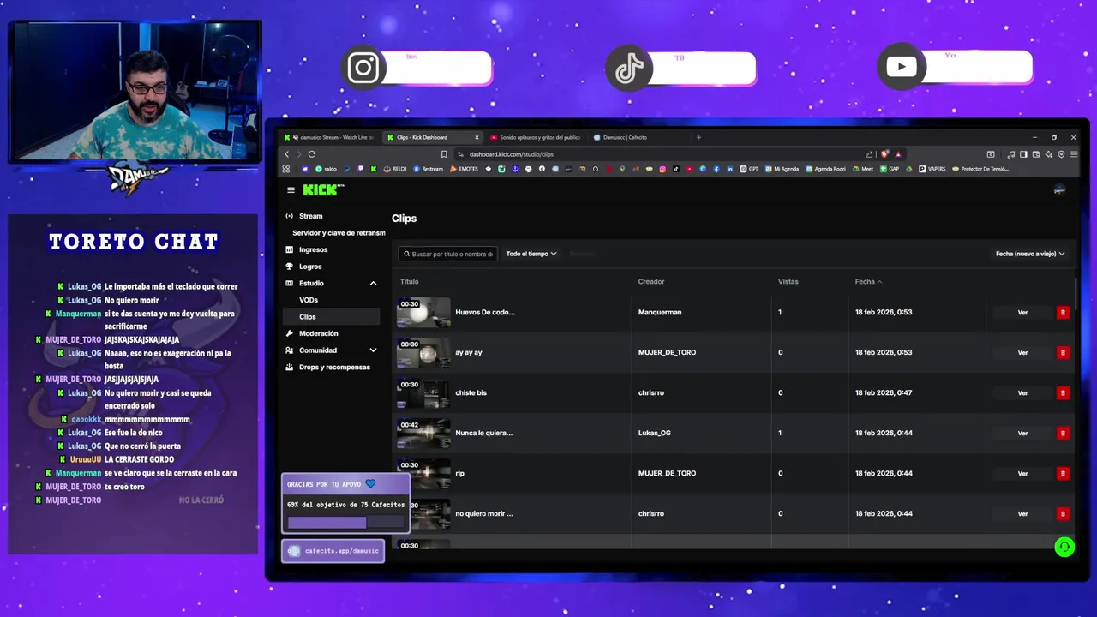Delete the 'Nunca le quiera...' clip
The image size is (1097, 617).
click(x=1063, y=433)
